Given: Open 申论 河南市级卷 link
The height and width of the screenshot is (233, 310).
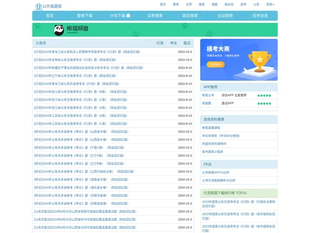Looking at the screenshot, I should (81, 195).
